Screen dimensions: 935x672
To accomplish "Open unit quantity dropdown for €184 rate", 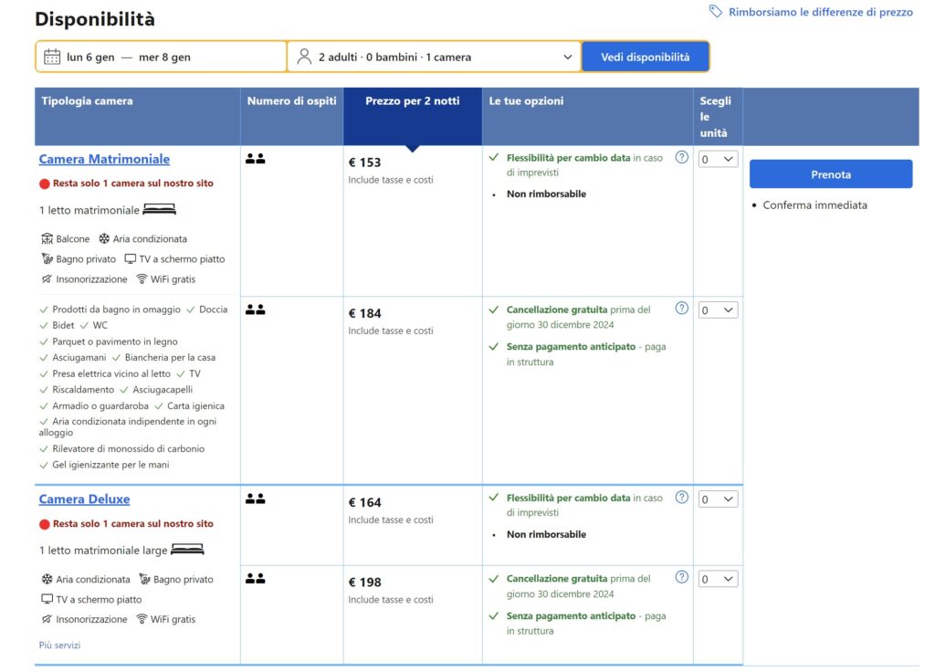I will (x=717, y=310).
